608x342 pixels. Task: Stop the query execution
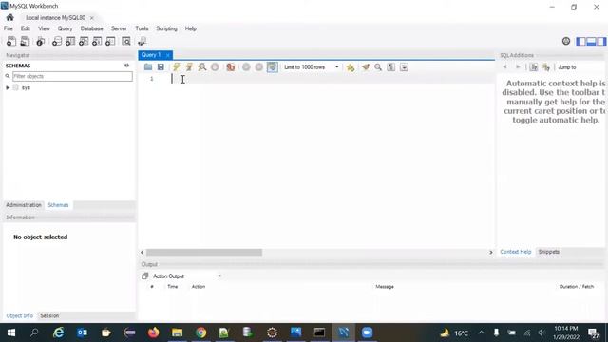pyautogui.click(x=215, y=67)
